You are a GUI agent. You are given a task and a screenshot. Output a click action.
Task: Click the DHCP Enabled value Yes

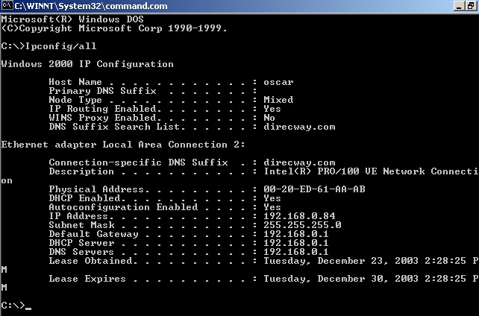coord(272,198)
